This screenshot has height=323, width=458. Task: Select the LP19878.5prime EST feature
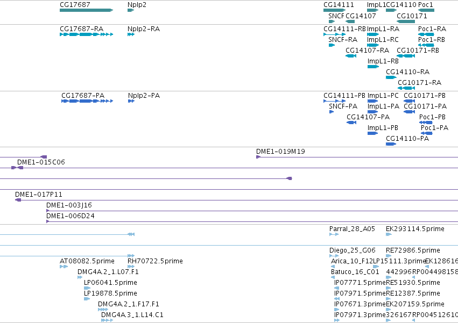[87, 299]
